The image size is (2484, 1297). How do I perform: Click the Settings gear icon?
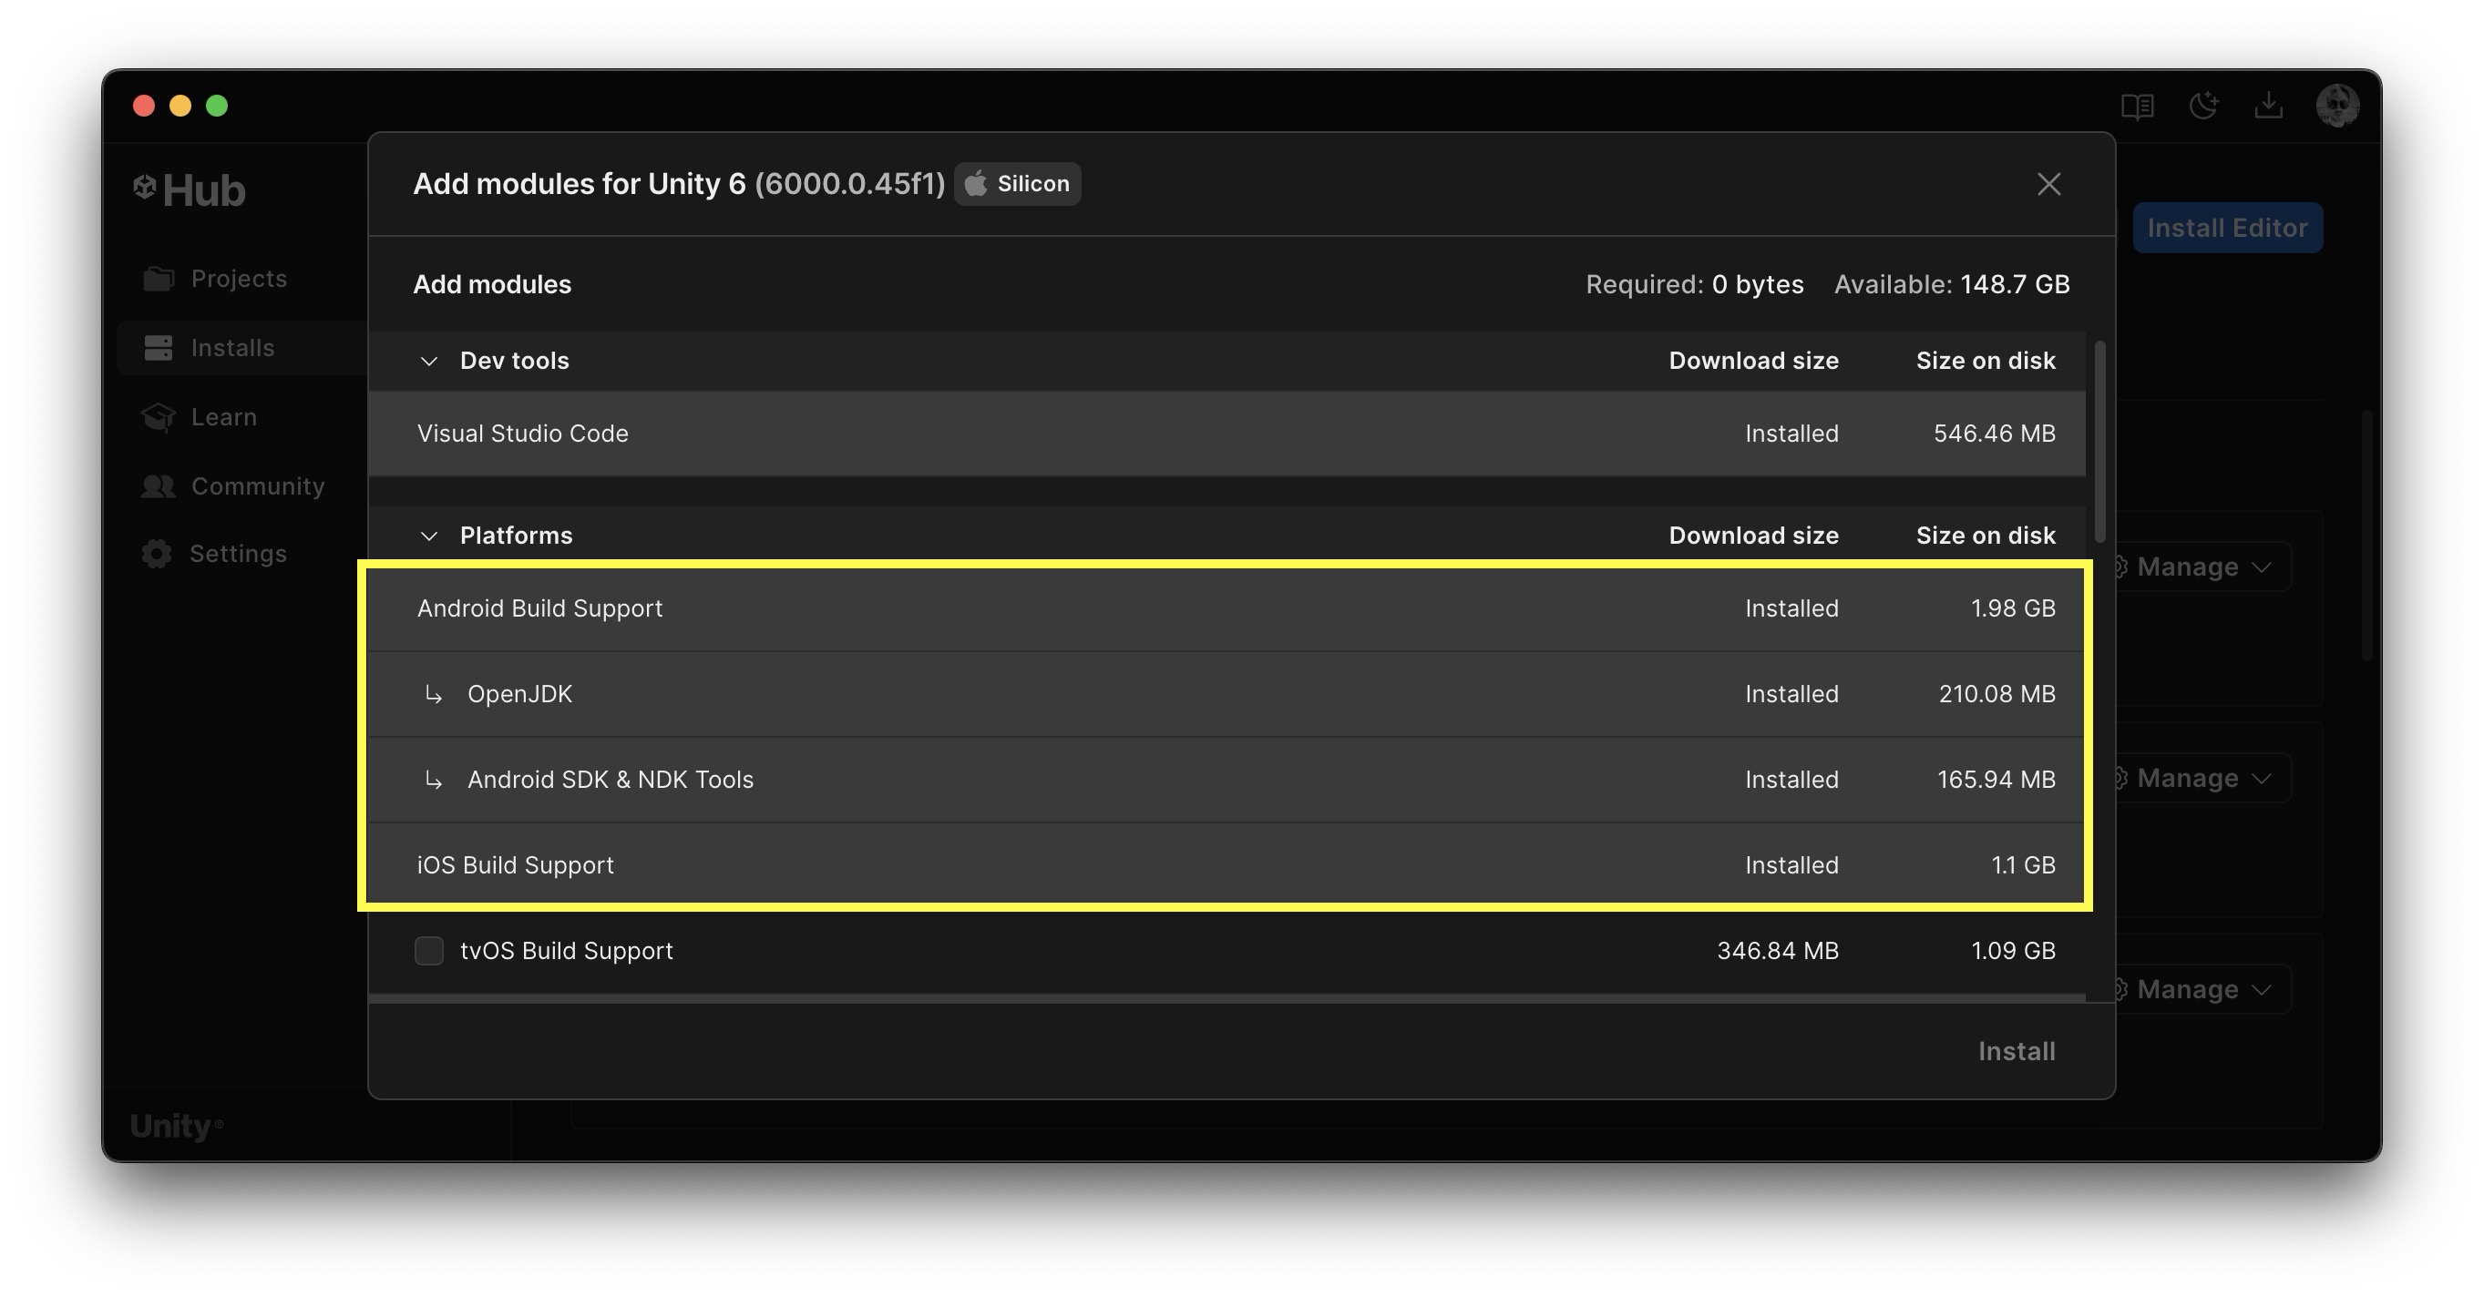(157, 554)
